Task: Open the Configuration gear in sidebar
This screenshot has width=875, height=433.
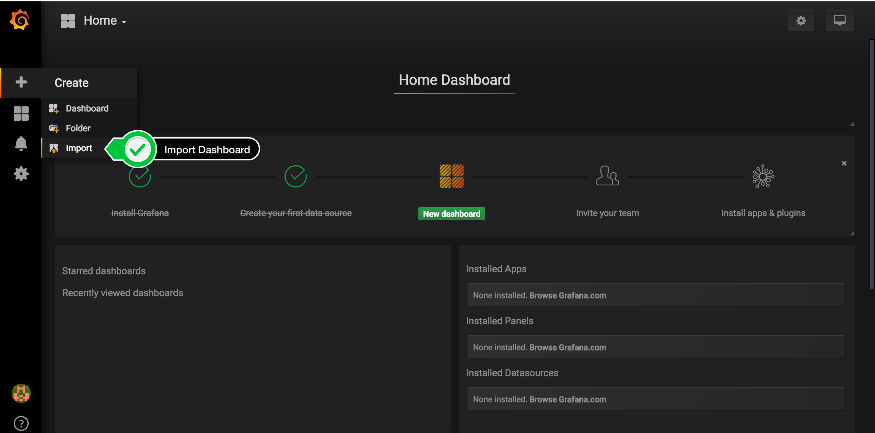Action: click(21, 174)
